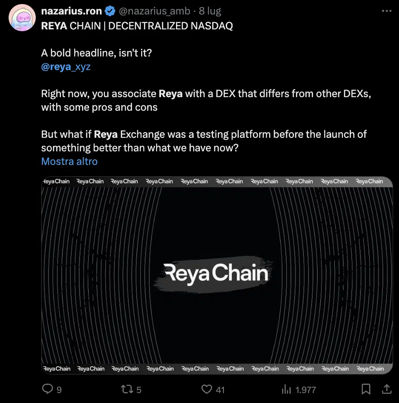This screenshot has width=399, height=403.
Task: Click the reply count showing 9
Action: tap(59, 389)
